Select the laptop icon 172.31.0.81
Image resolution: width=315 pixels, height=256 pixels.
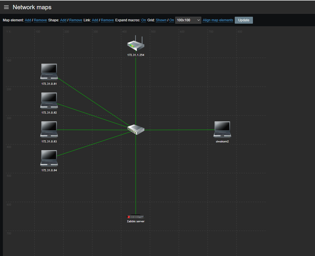pyautogui.click(x=49, y=72)
